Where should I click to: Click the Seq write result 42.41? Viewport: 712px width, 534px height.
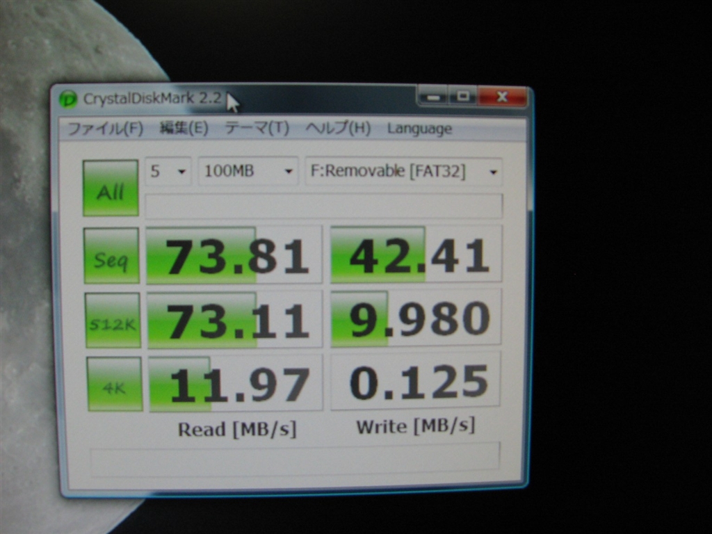pyautogui.click(x=416, y=254)
